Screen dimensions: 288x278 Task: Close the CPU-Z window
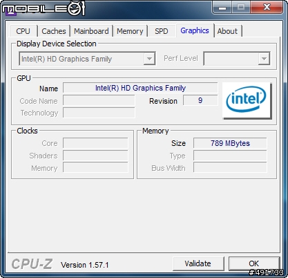coord(267,8)
